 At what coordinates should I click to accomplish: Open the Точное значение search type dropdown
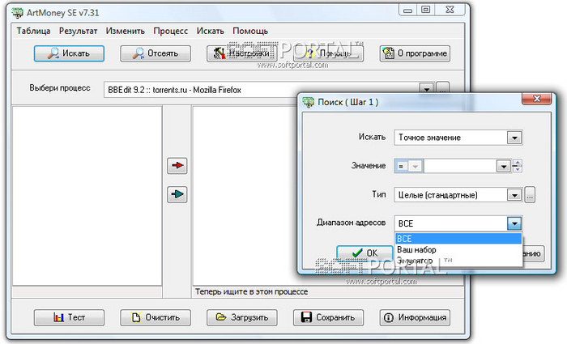pos(514,138)
